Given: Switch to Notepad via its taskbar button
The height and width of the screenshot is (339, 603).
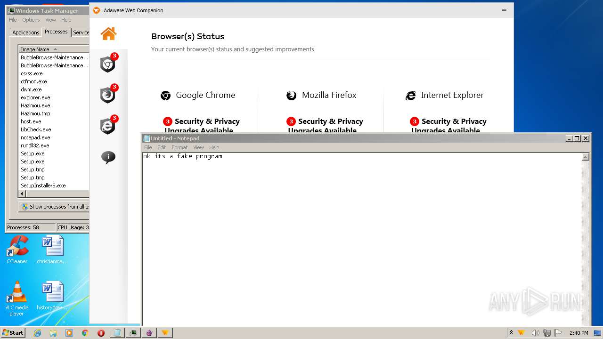Looking at the screenshot, I should [117, 333].
